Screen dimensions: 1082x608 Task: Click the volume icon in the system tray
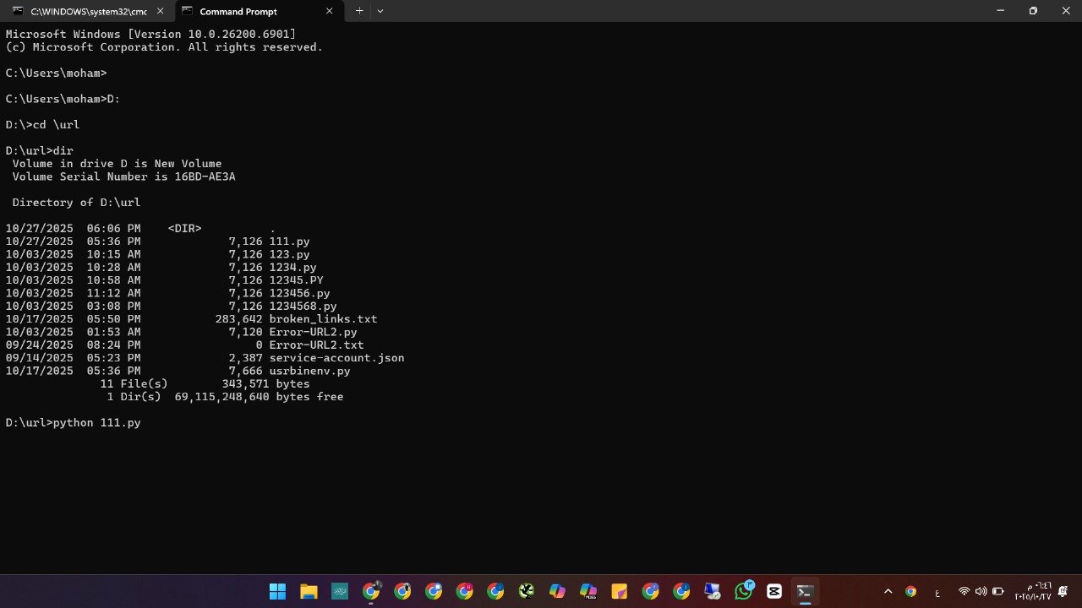coord(981,591)
